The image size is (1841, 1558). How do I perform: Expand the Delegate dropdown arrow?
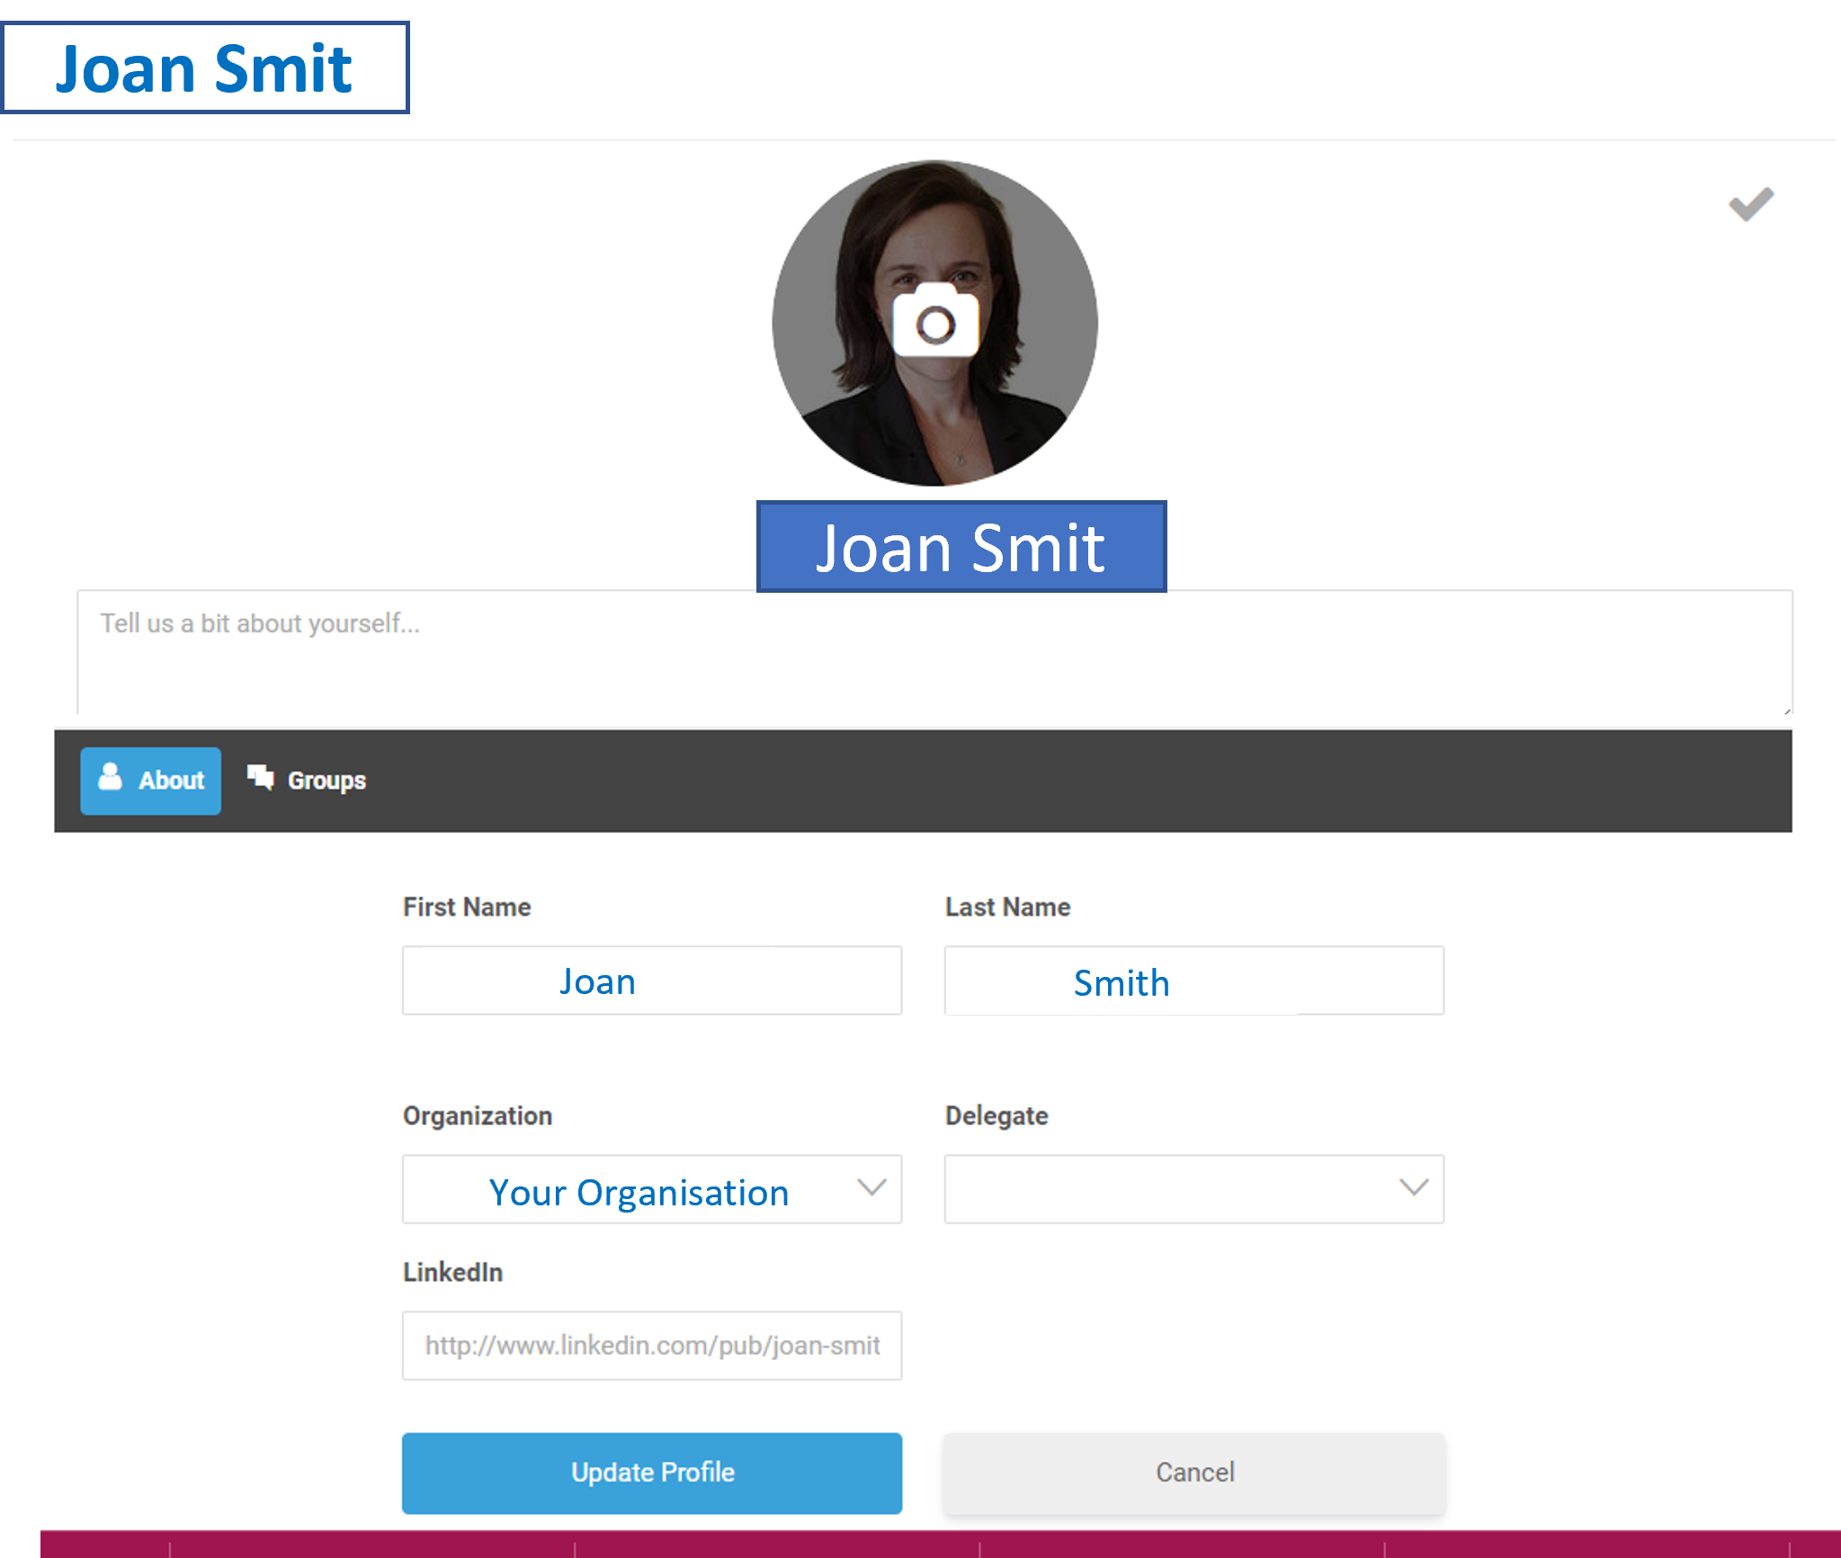point(1413,1188)
